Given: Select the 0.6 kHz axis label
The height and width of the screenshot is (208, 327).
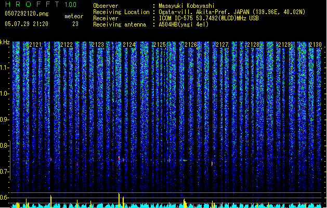Looking at the screenshot, I should (4, 198).
